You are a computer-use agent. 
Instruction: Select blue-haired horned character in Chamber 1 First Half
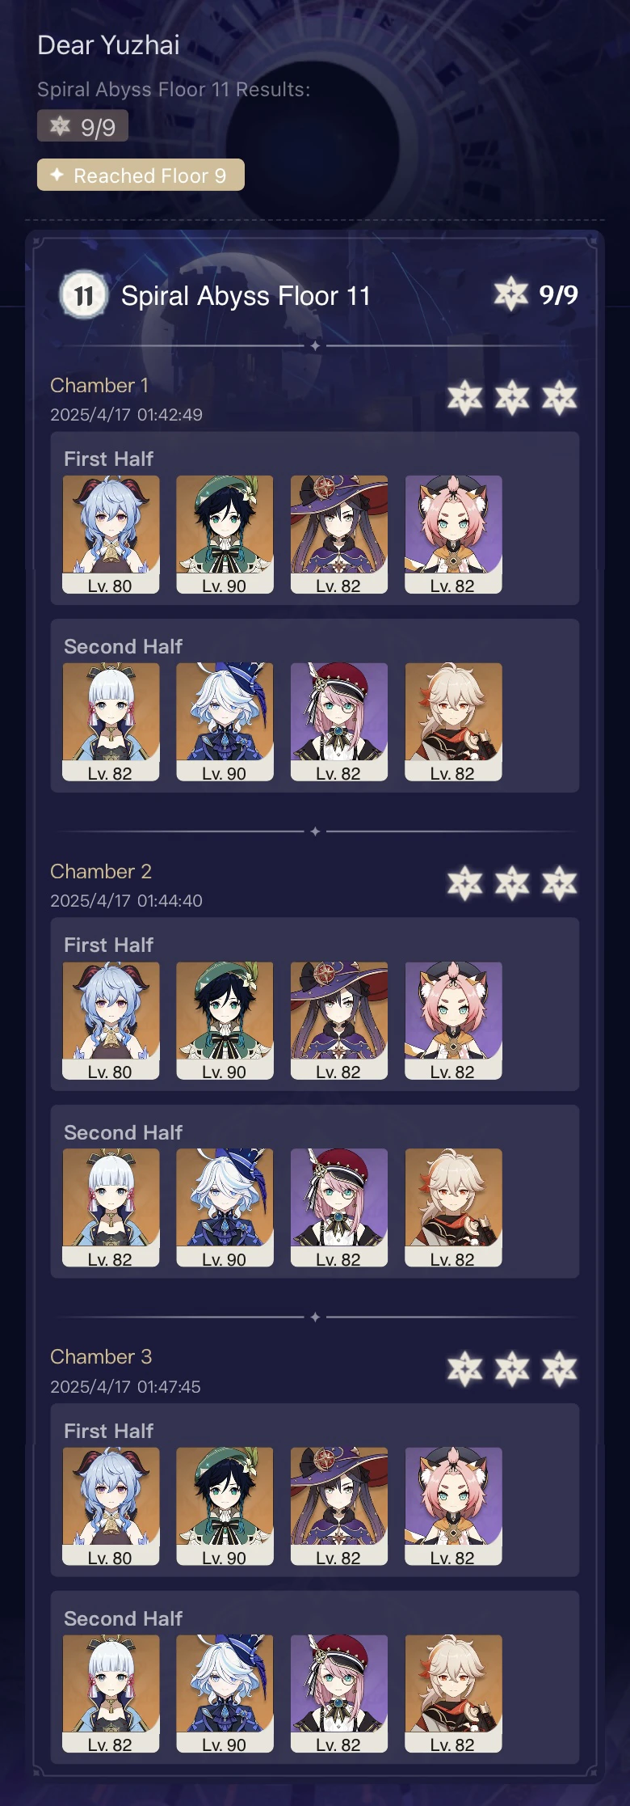click(111, 535)
